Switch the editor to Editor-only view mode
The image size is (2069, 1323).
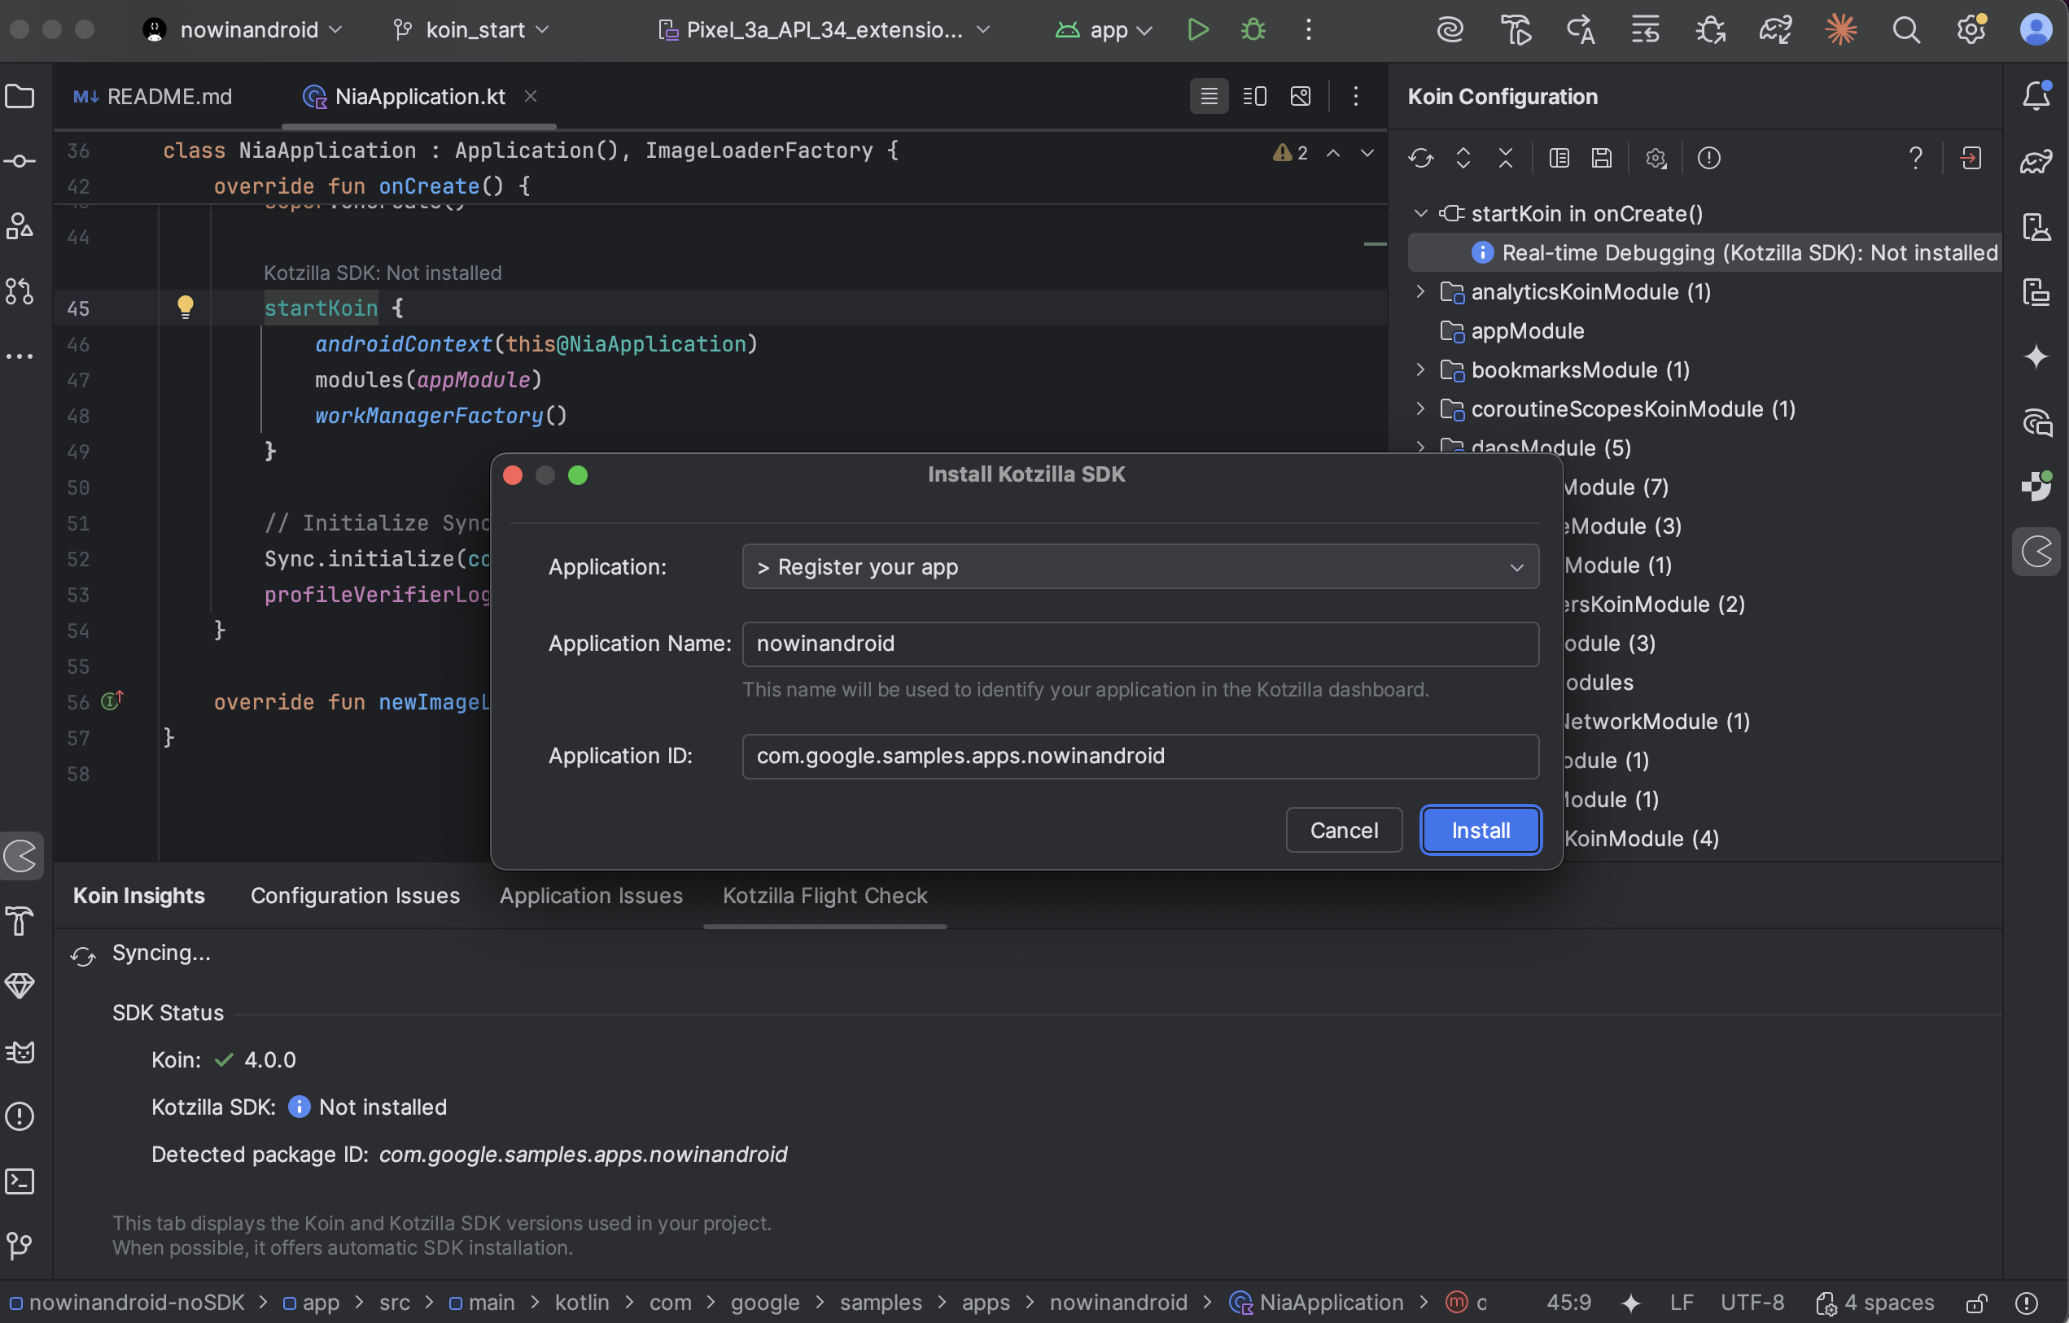click(x=1208, y=96)
